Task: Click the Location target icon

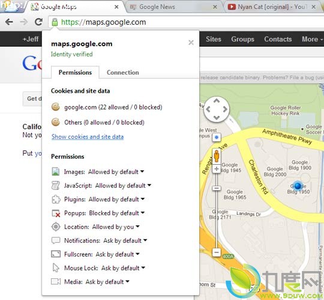Action: tap(56, 227)
